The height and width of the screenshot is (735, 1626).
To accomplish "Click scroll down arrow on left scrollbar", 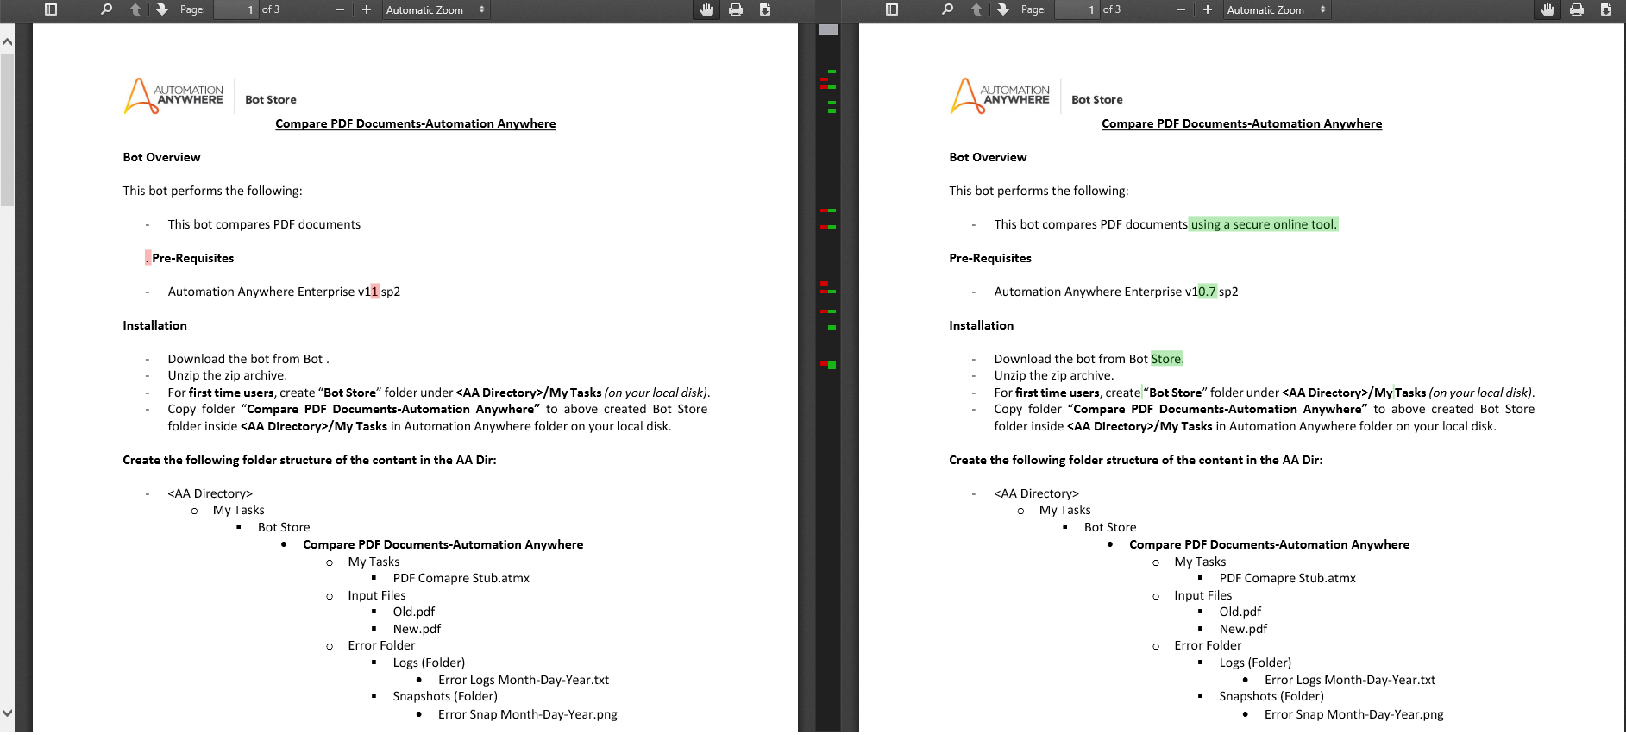I will pos(8,713).
